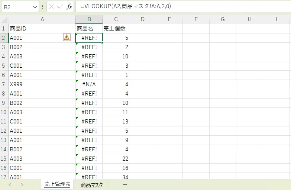Select column B header
This screenshot has height=190, width=291.
[89, 19]
